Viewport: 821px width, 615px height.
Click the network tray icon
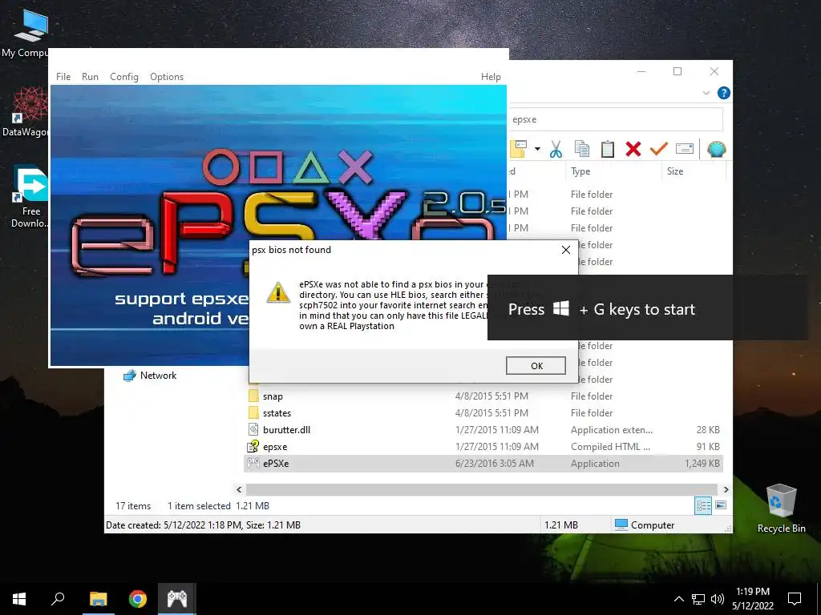(698, 599)
